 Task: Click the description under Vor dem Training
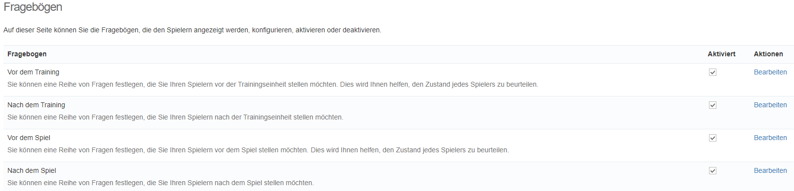coord(273,84)
